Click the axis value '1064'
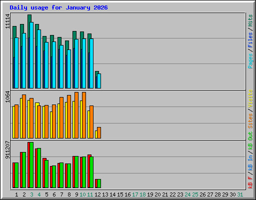Viewport: 256px width, 200px height. (x=7, y=96)
